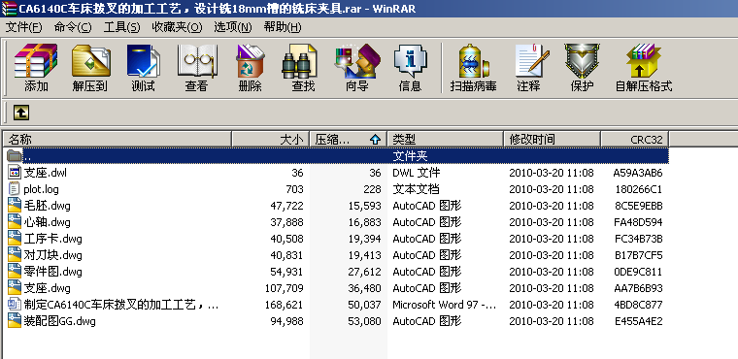
Task: Click the Word document file icon
Action: pyautogui.click(x=16, y=304)
